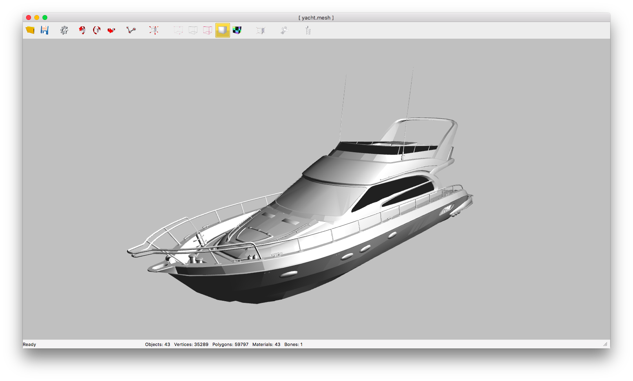Toggle the solid shaded cube mode
633x381 pixels.
[222, 30]
